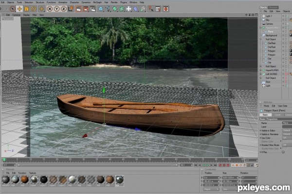Toggle visibility dots for Light 1
Image resolution: width=292 pixels, height=194 pixels.
click(x=286, y=16)
